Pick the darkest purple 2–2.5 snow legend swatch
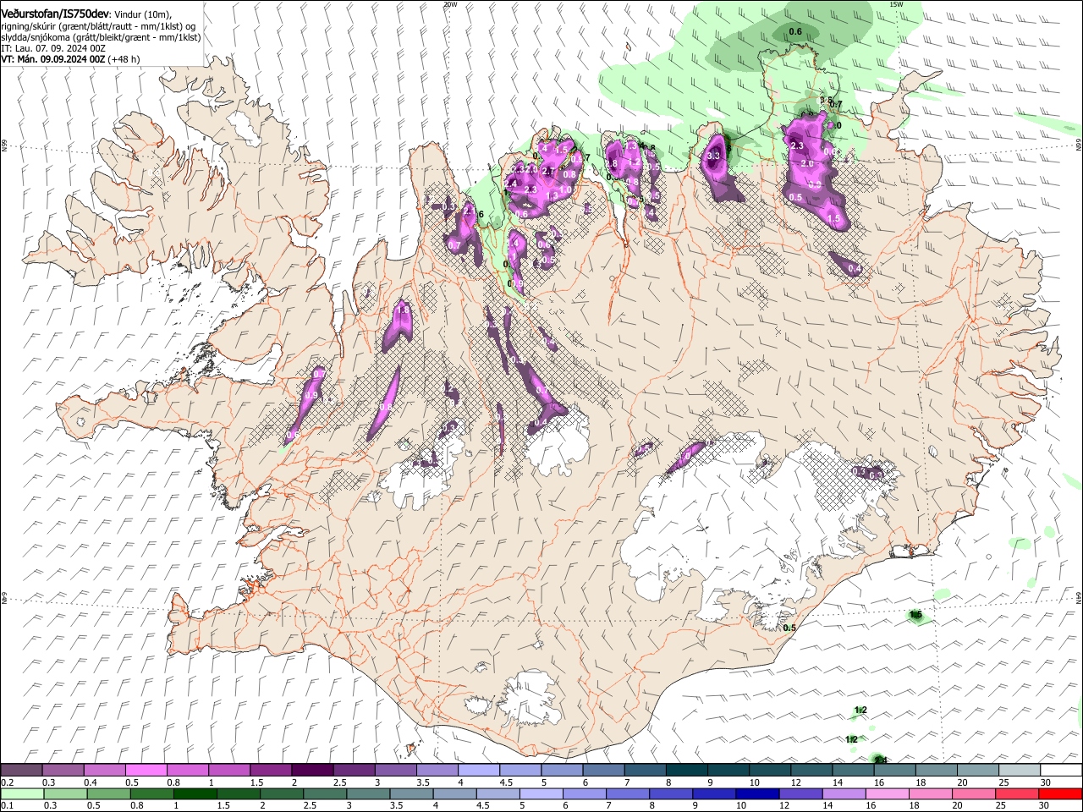The height and width of the screenshot is (812, 1083). pyautogui.click(x=312, y=771)
